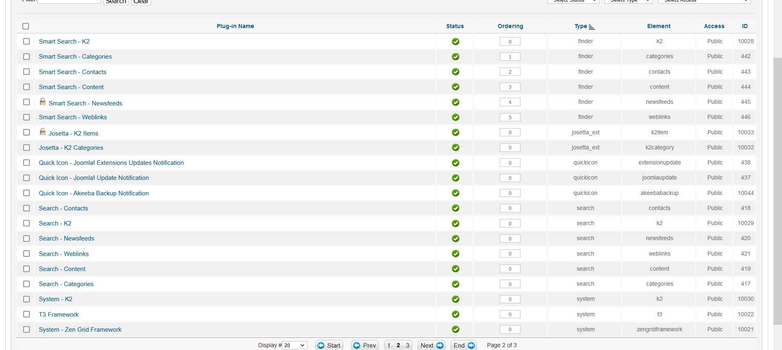Toggle status icon for Search - K2
The height and width of the screenshot is (350, 782).
point(455,223)
